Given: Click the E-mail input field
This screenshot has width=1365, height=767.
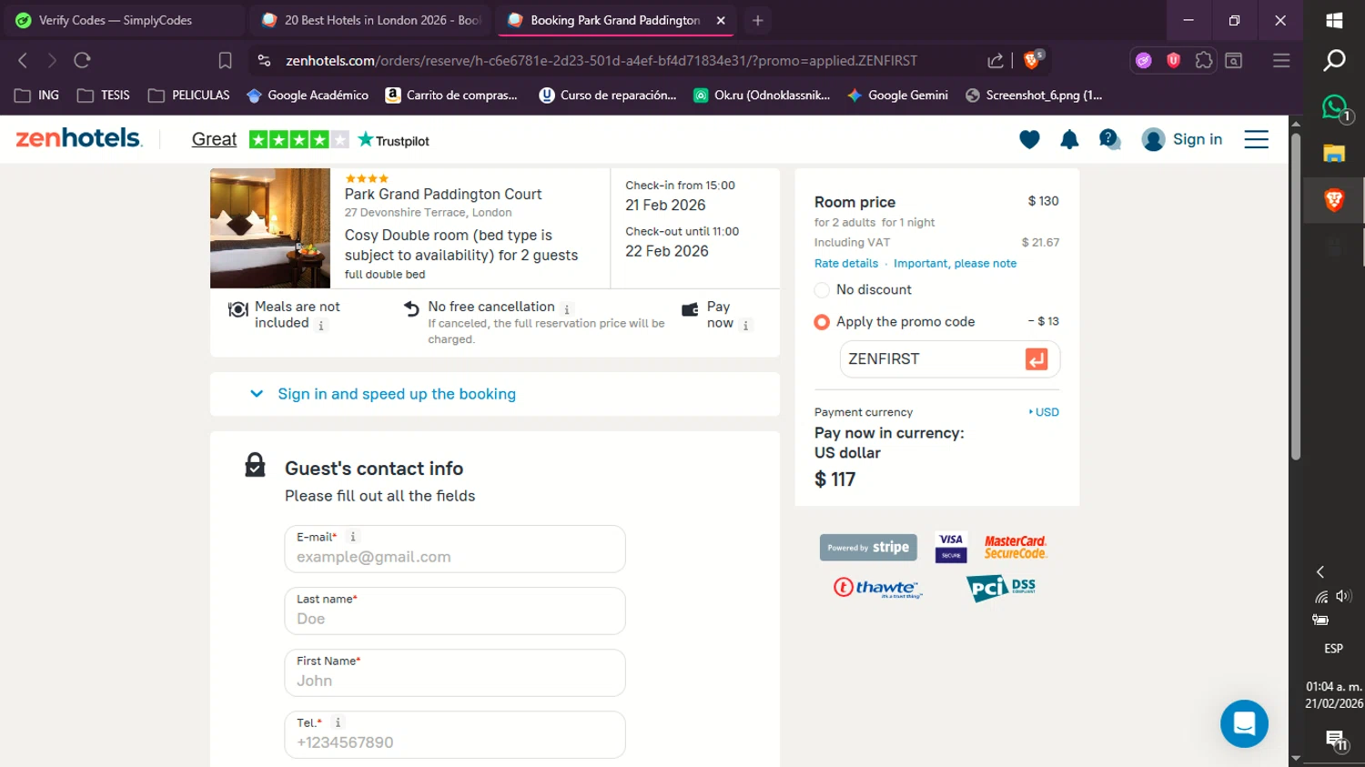Looking at the screenshot, I should click(455, 549).
